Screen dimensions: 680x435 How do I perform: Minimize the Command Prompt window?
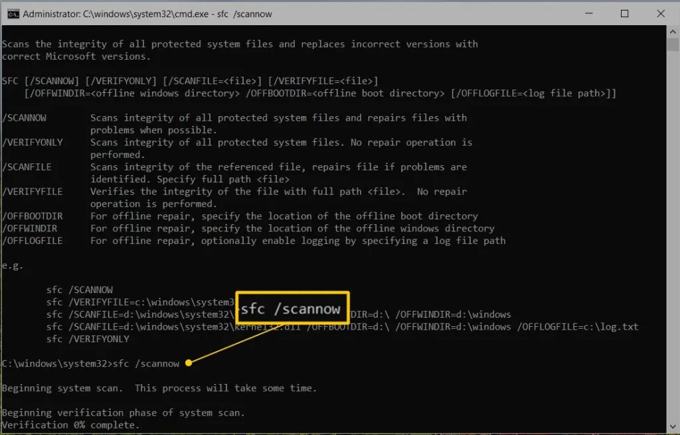click(588, 13)
